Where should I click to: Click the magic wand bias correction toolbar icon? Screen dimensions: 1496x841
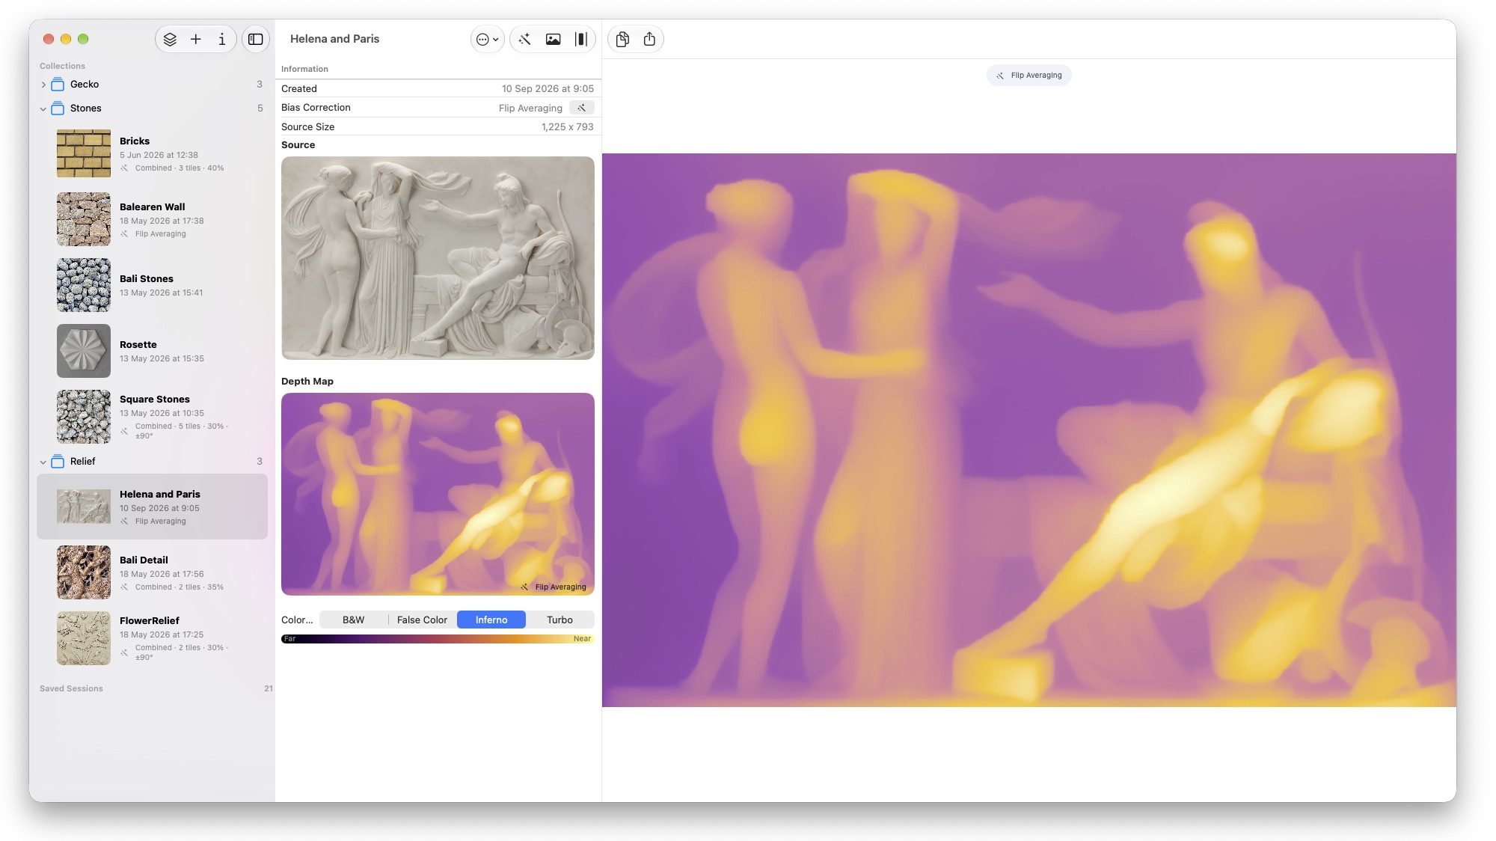(524, 39)
